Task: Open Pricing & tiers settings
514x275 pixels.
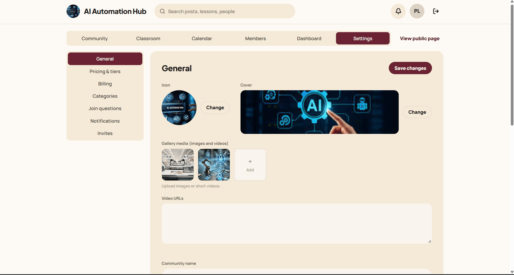Action: coord(105,71)
